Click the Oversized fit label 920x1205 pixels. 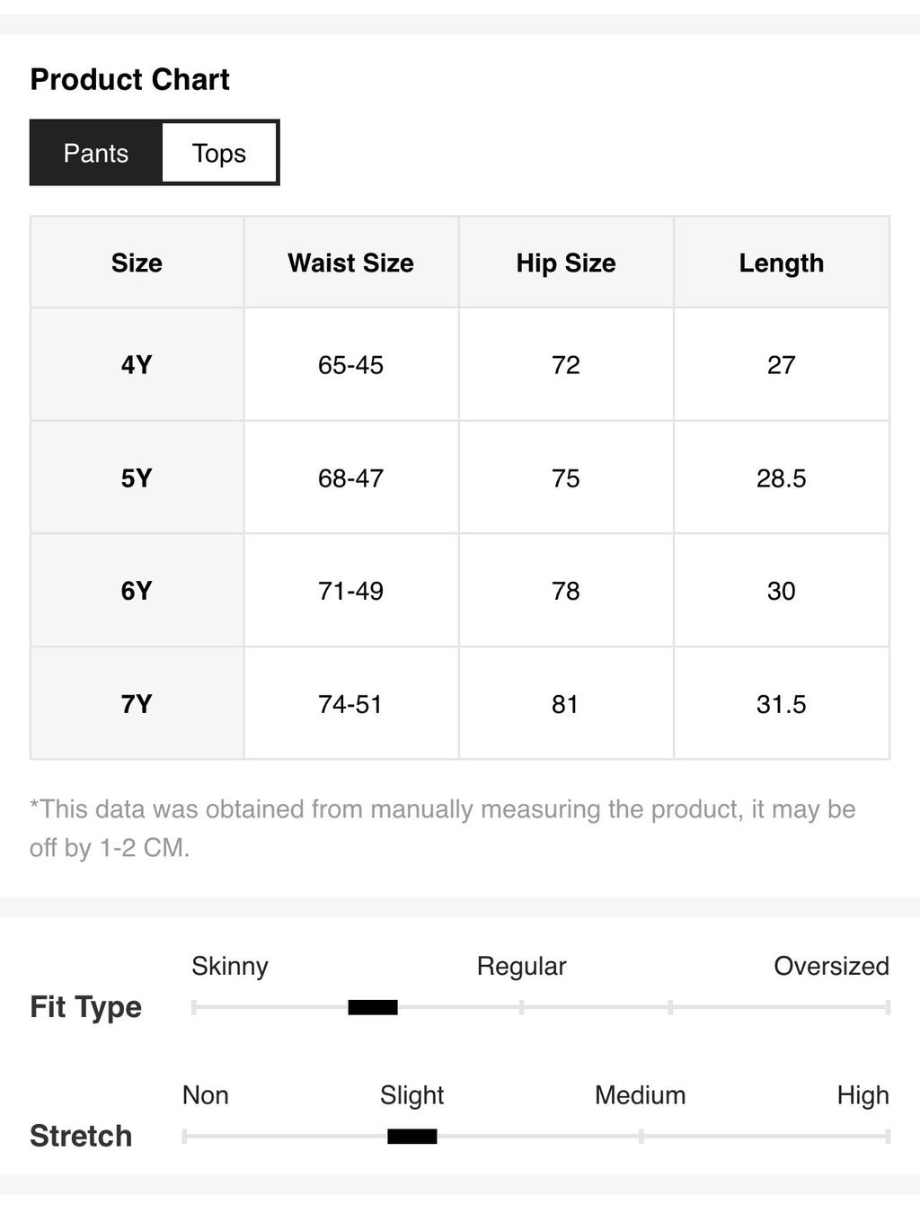click(x=831, y=966)
